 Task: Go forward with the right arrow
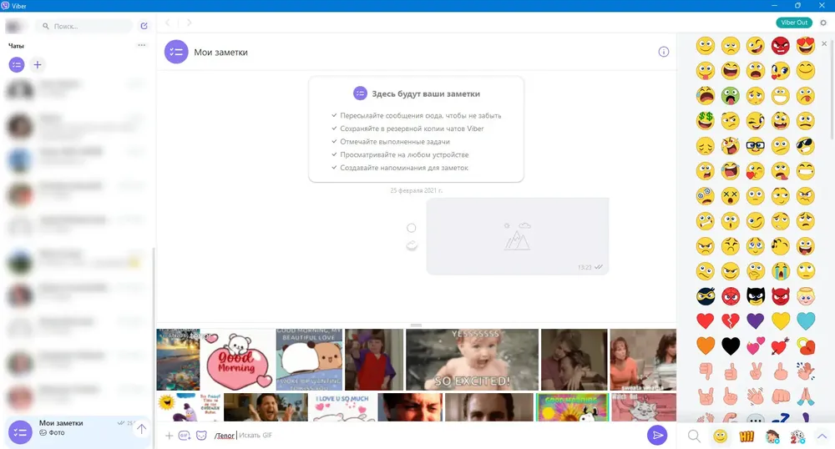tap(189, 23)
